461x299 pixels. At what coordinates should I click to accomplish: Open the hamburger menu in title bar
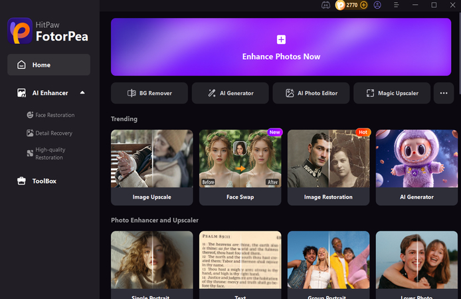click(x=396, y=5)
